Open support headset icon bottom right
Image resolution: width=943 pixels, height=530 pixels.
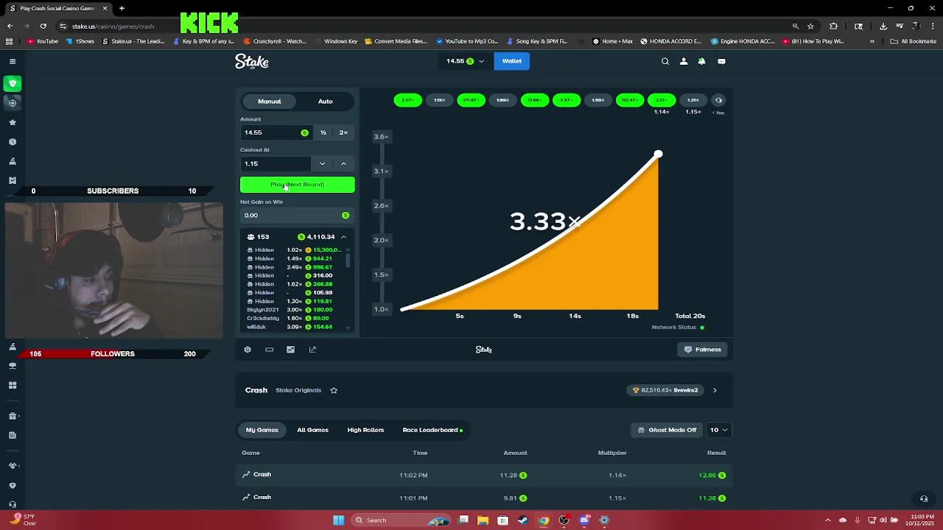[x=924, y=498]
